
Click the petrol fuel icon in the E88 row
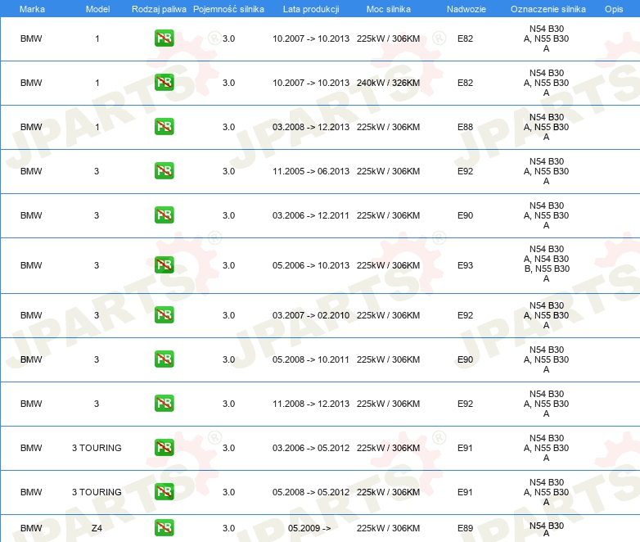[164, 127]
